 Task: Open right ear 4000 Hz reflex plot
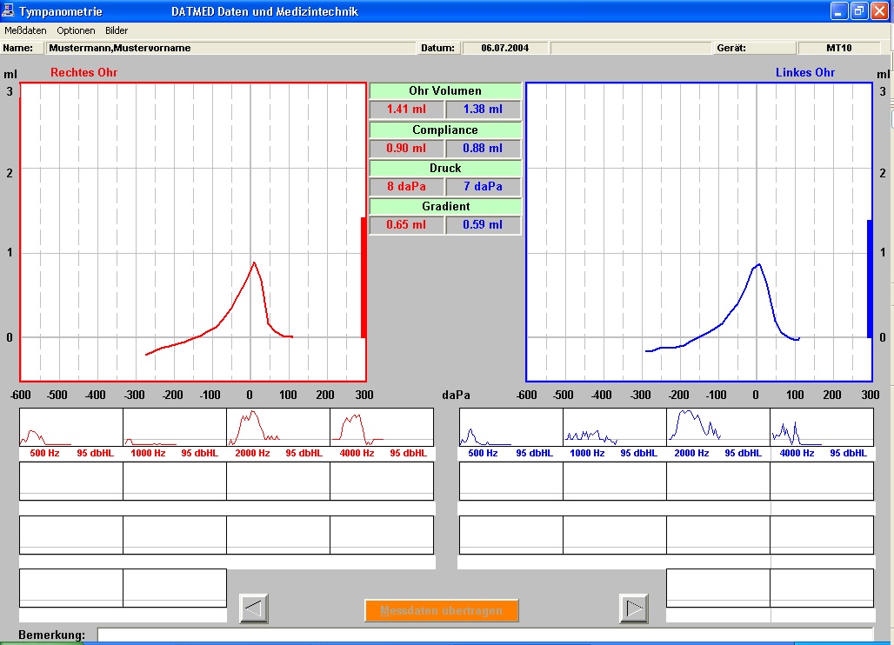point(382,427)
